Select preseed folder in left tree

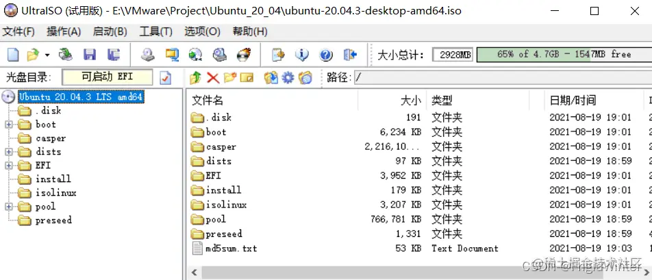click(x=53, y=220)
